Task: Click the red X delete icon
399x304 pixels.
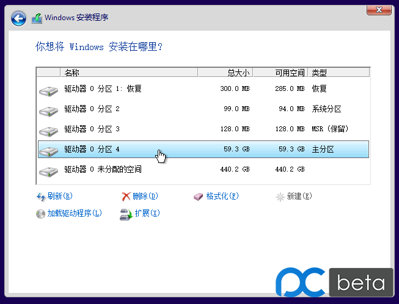Action: click(126, 197)
